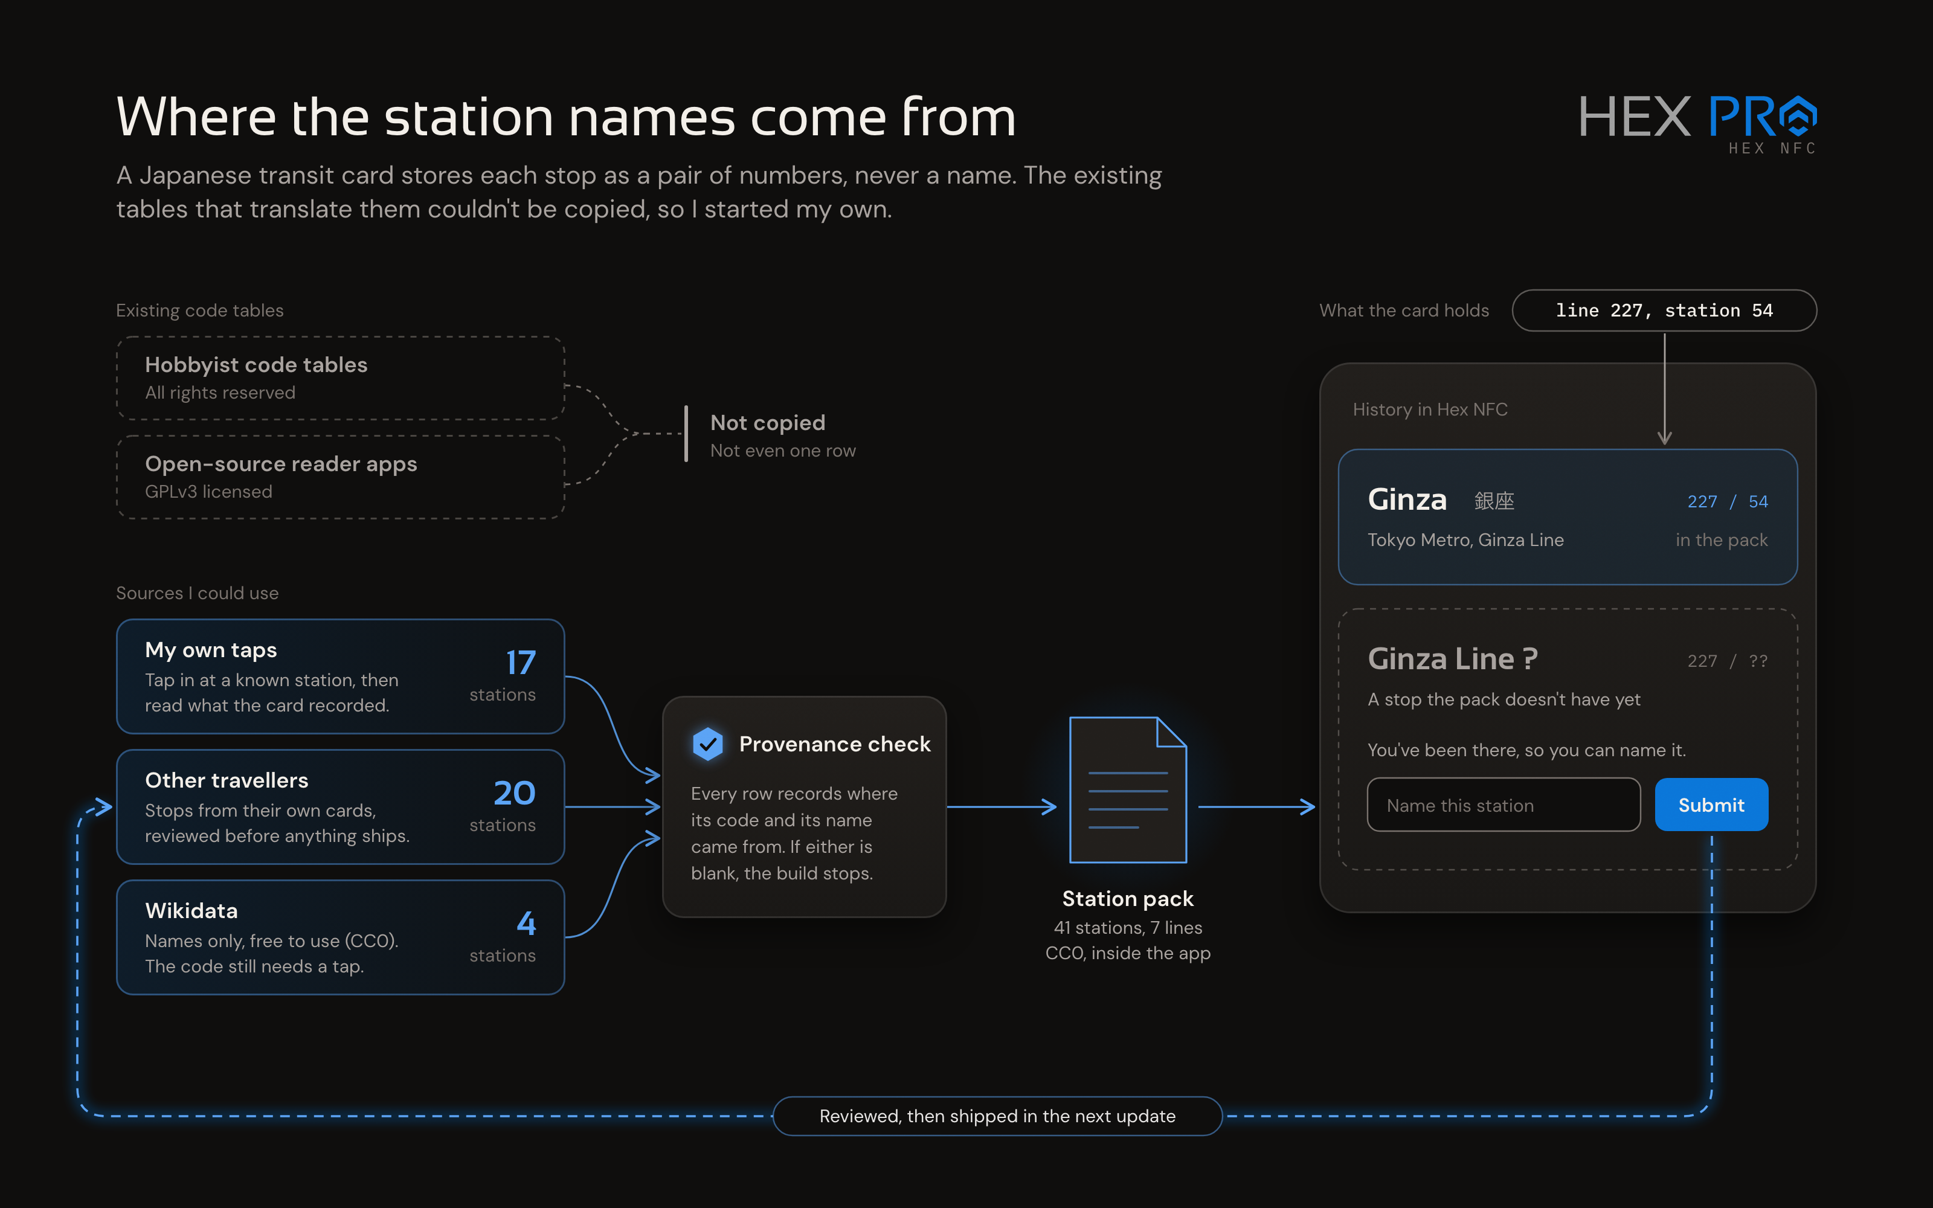Click the 'line 227, station 54' pill

[1664, 310]
